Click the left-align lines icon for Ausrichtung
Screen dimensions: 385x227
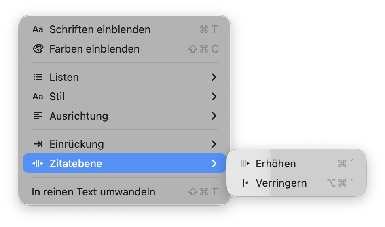(x=38, y=116)
